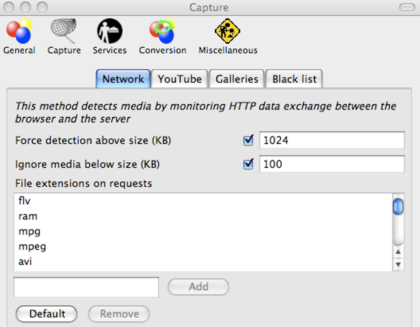Click the scroll up arrow in extensions list

point(398,252)
